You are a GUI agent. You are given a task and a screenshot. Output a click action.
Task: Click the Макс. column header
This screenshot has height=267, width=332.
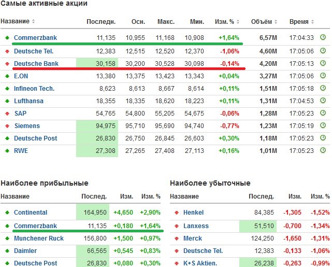coord(166,22)
